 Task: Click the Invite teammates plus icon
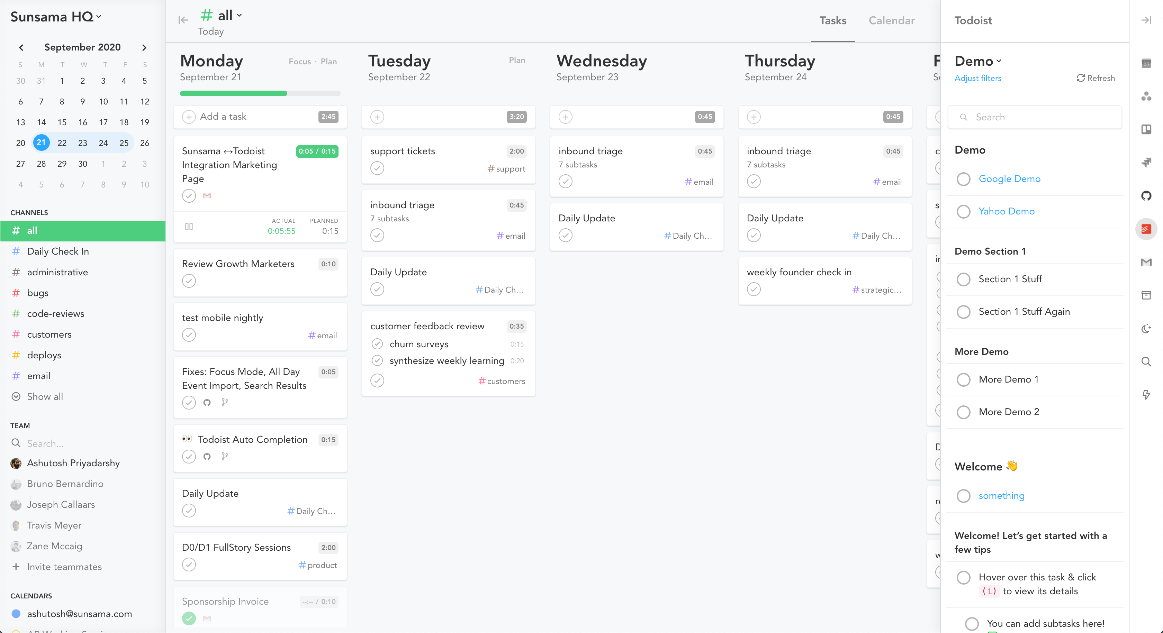(x=16, y=567)
